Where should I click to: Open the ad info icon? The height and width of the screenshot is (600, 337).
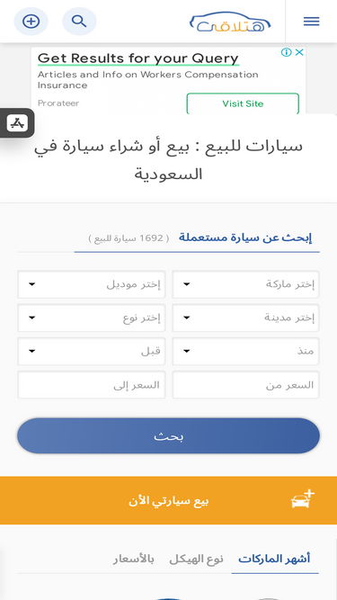coord(287,52)
